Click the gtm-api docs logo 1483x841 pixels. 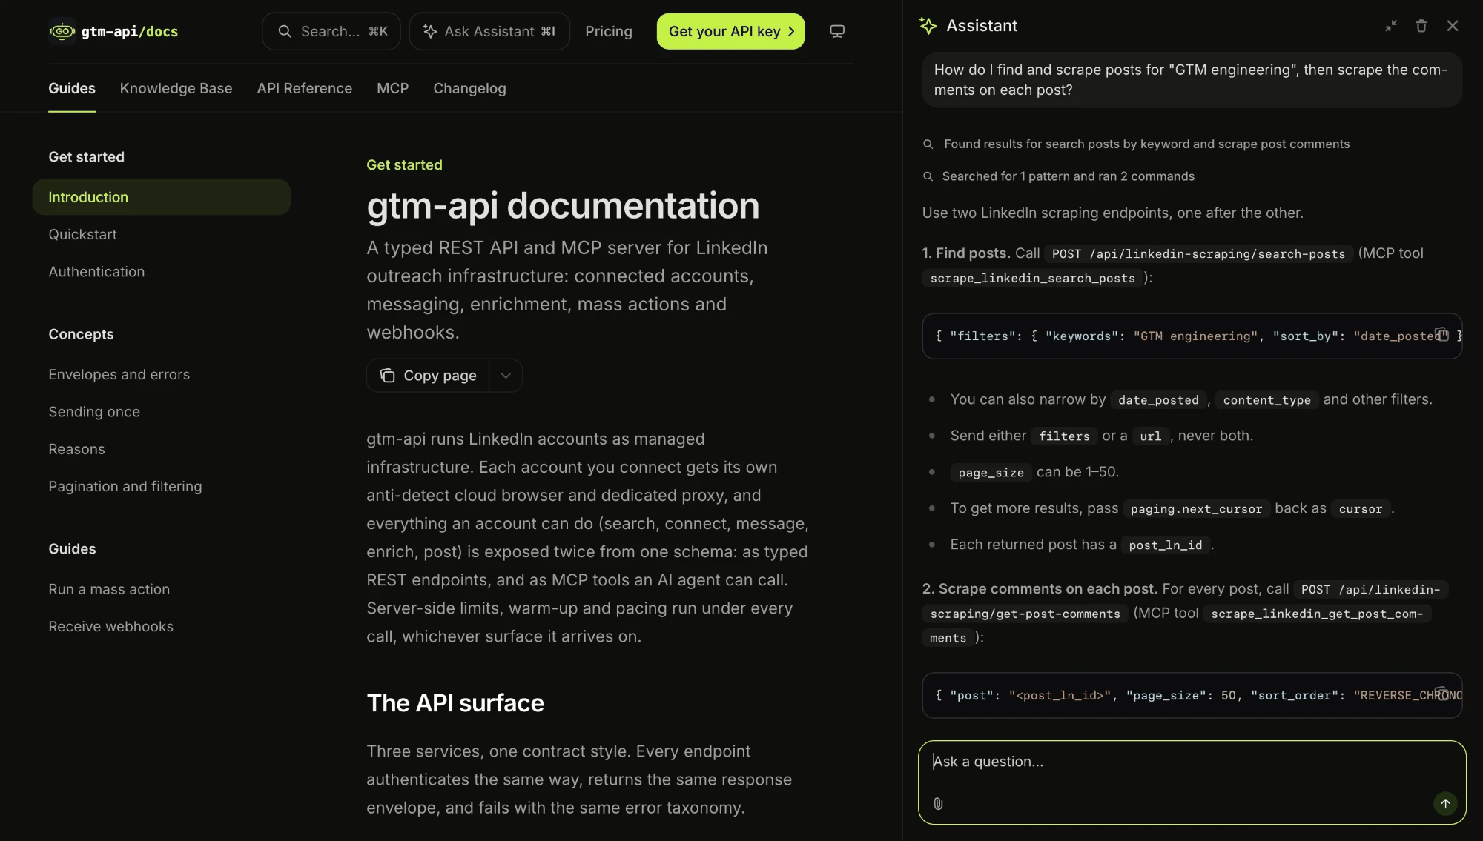(x=113, y=31)
